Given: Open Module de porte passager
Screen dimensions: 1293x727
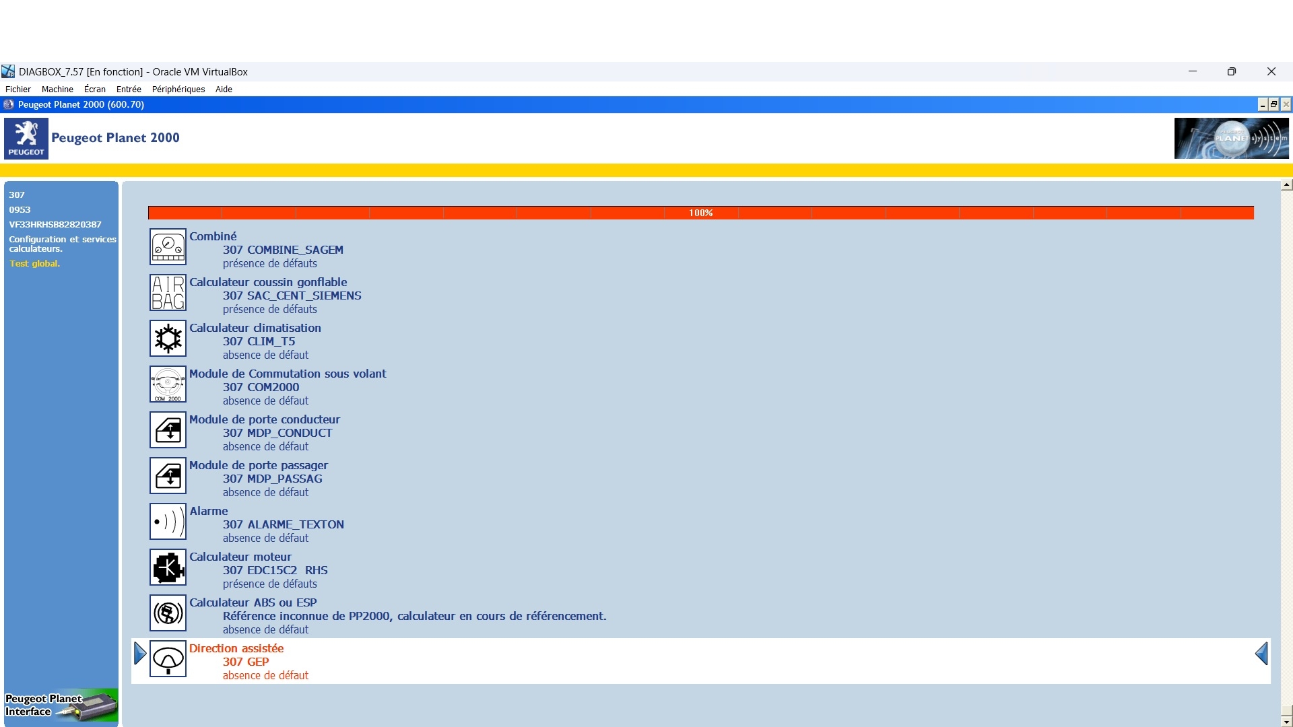Looking at the screenshot, I should pos(259,465).
